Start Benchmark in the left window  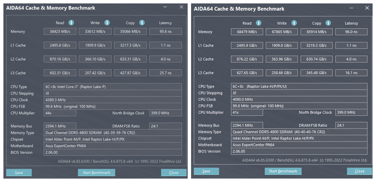coord(97,173)
